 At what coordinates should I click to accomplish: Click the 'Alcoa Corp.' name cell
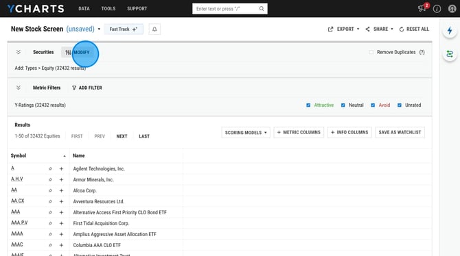pyautogui.click(x=84, y=190)
